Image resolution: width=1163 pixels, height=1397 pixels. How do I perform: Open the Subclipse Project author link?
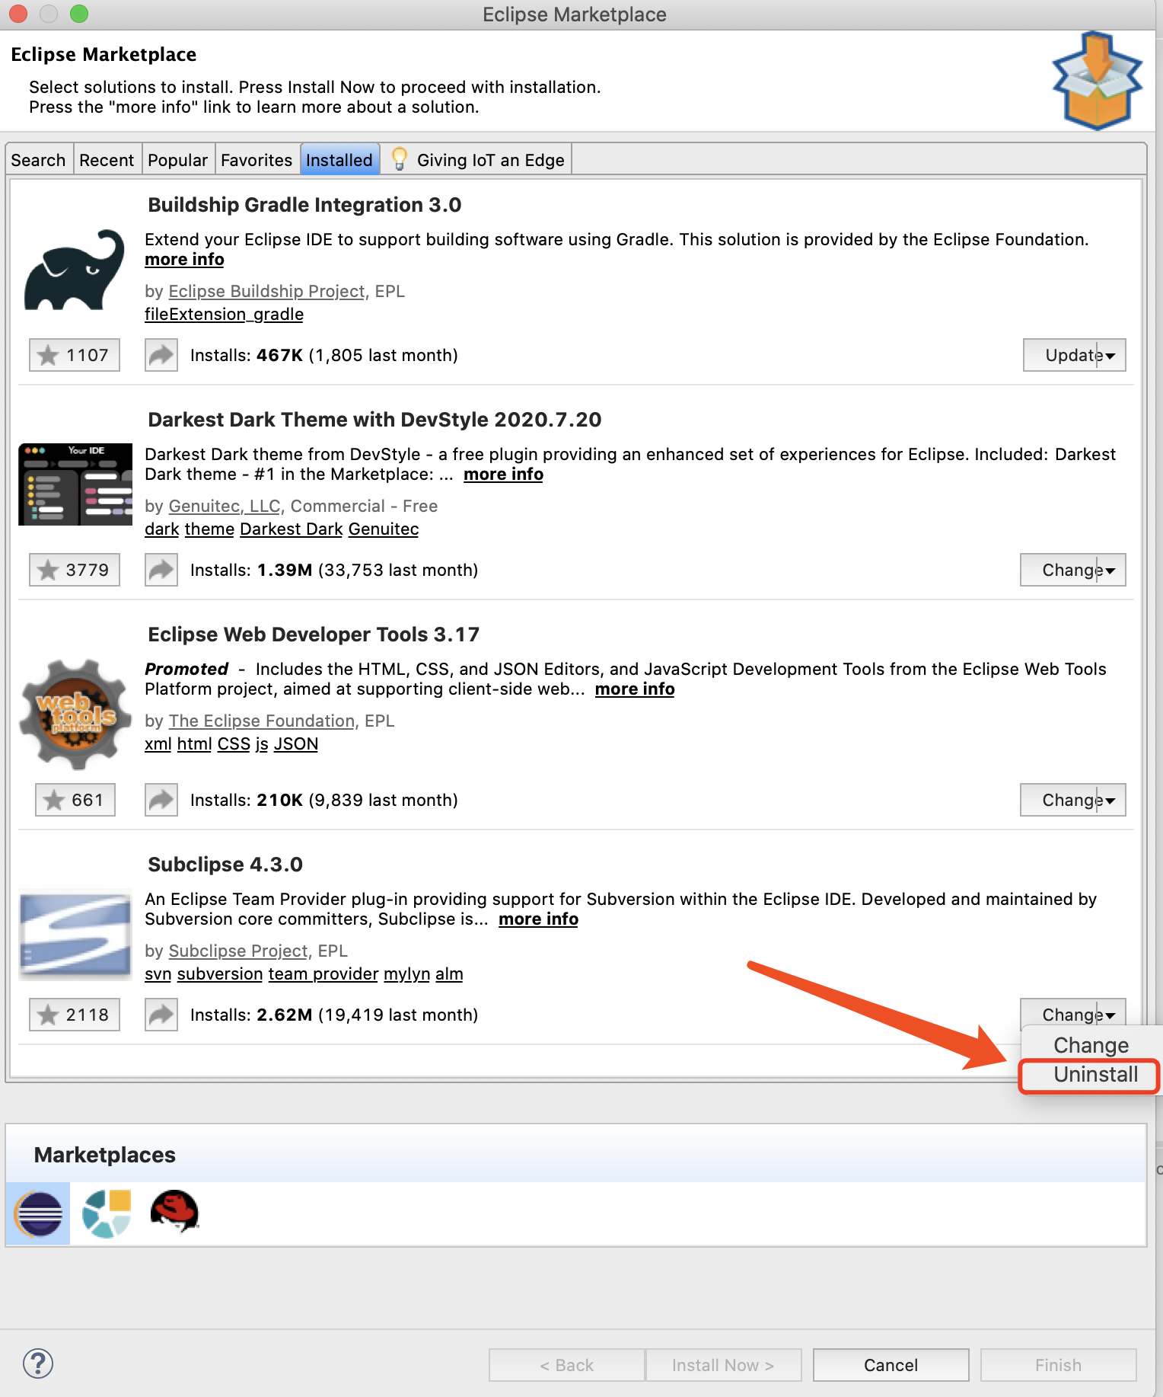coord(237,951)
